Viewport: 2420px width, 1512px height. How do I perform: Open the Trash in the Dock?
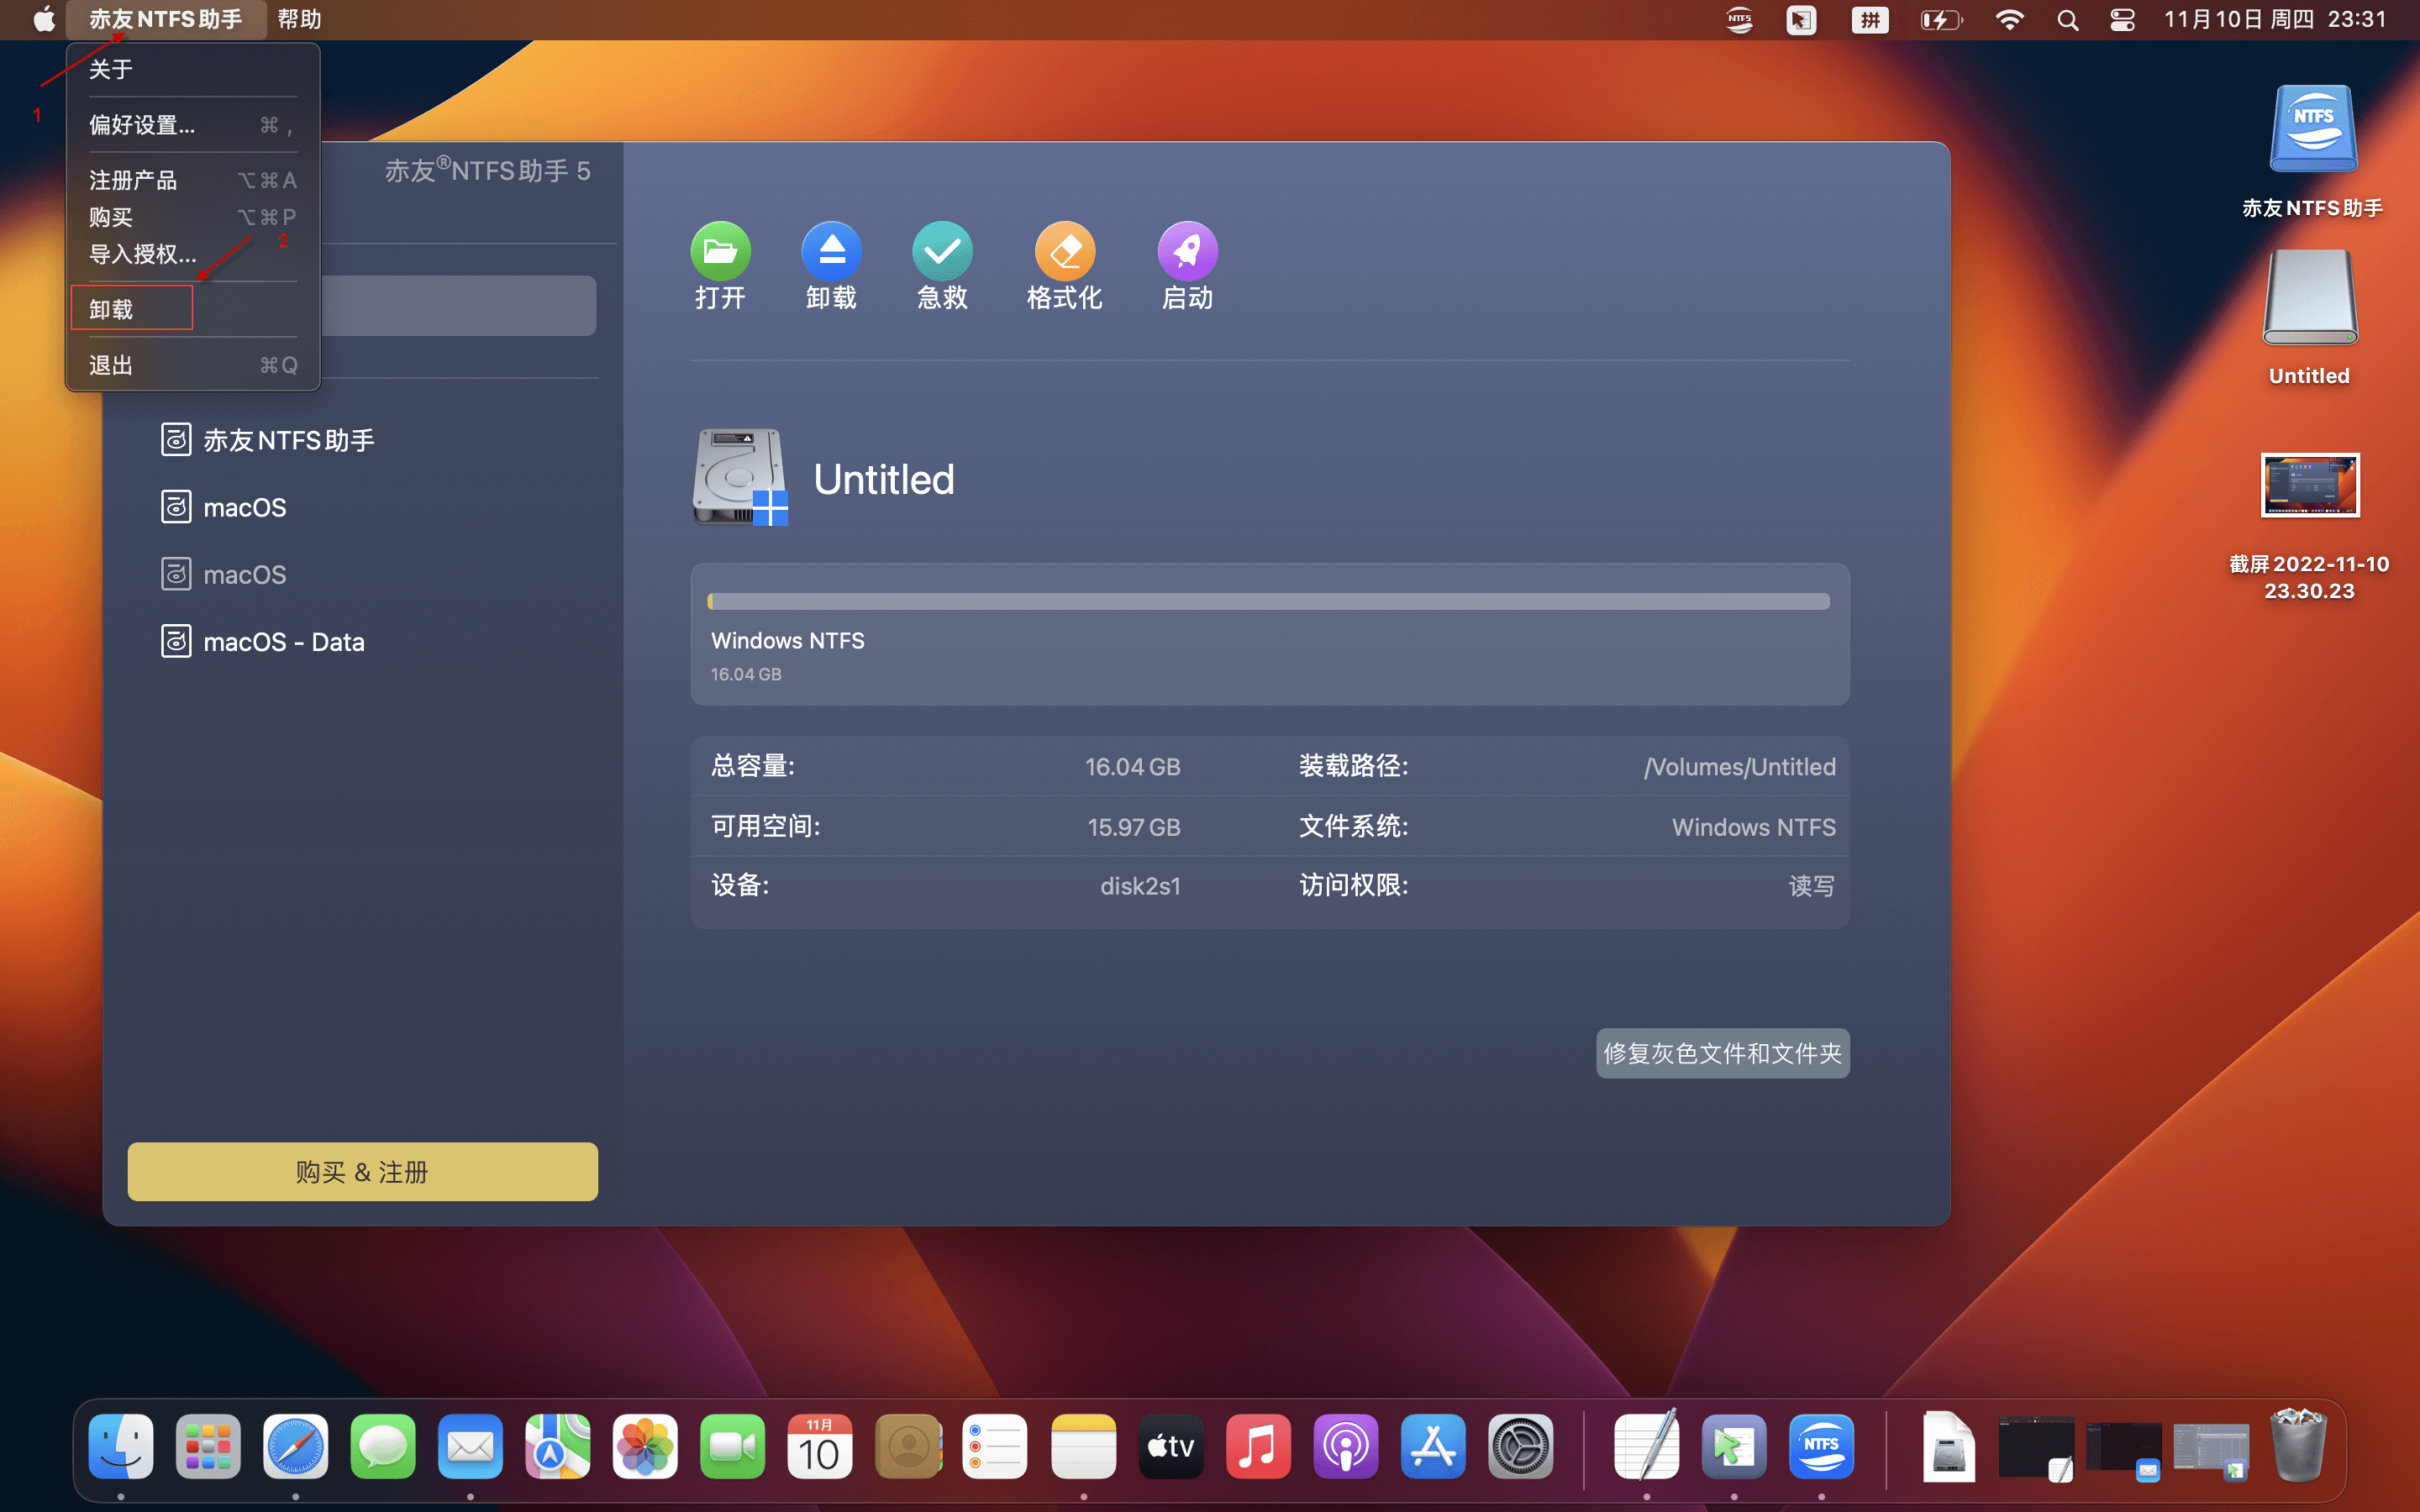click(2298, 1446)
